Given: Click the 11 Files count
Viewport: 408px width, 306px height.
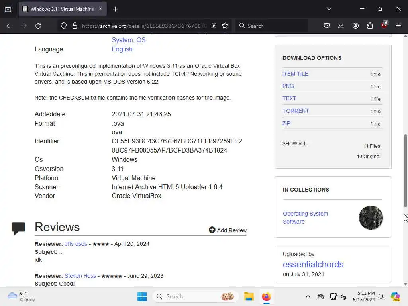Looking at the screenshot, I should [x=372, y=146].
